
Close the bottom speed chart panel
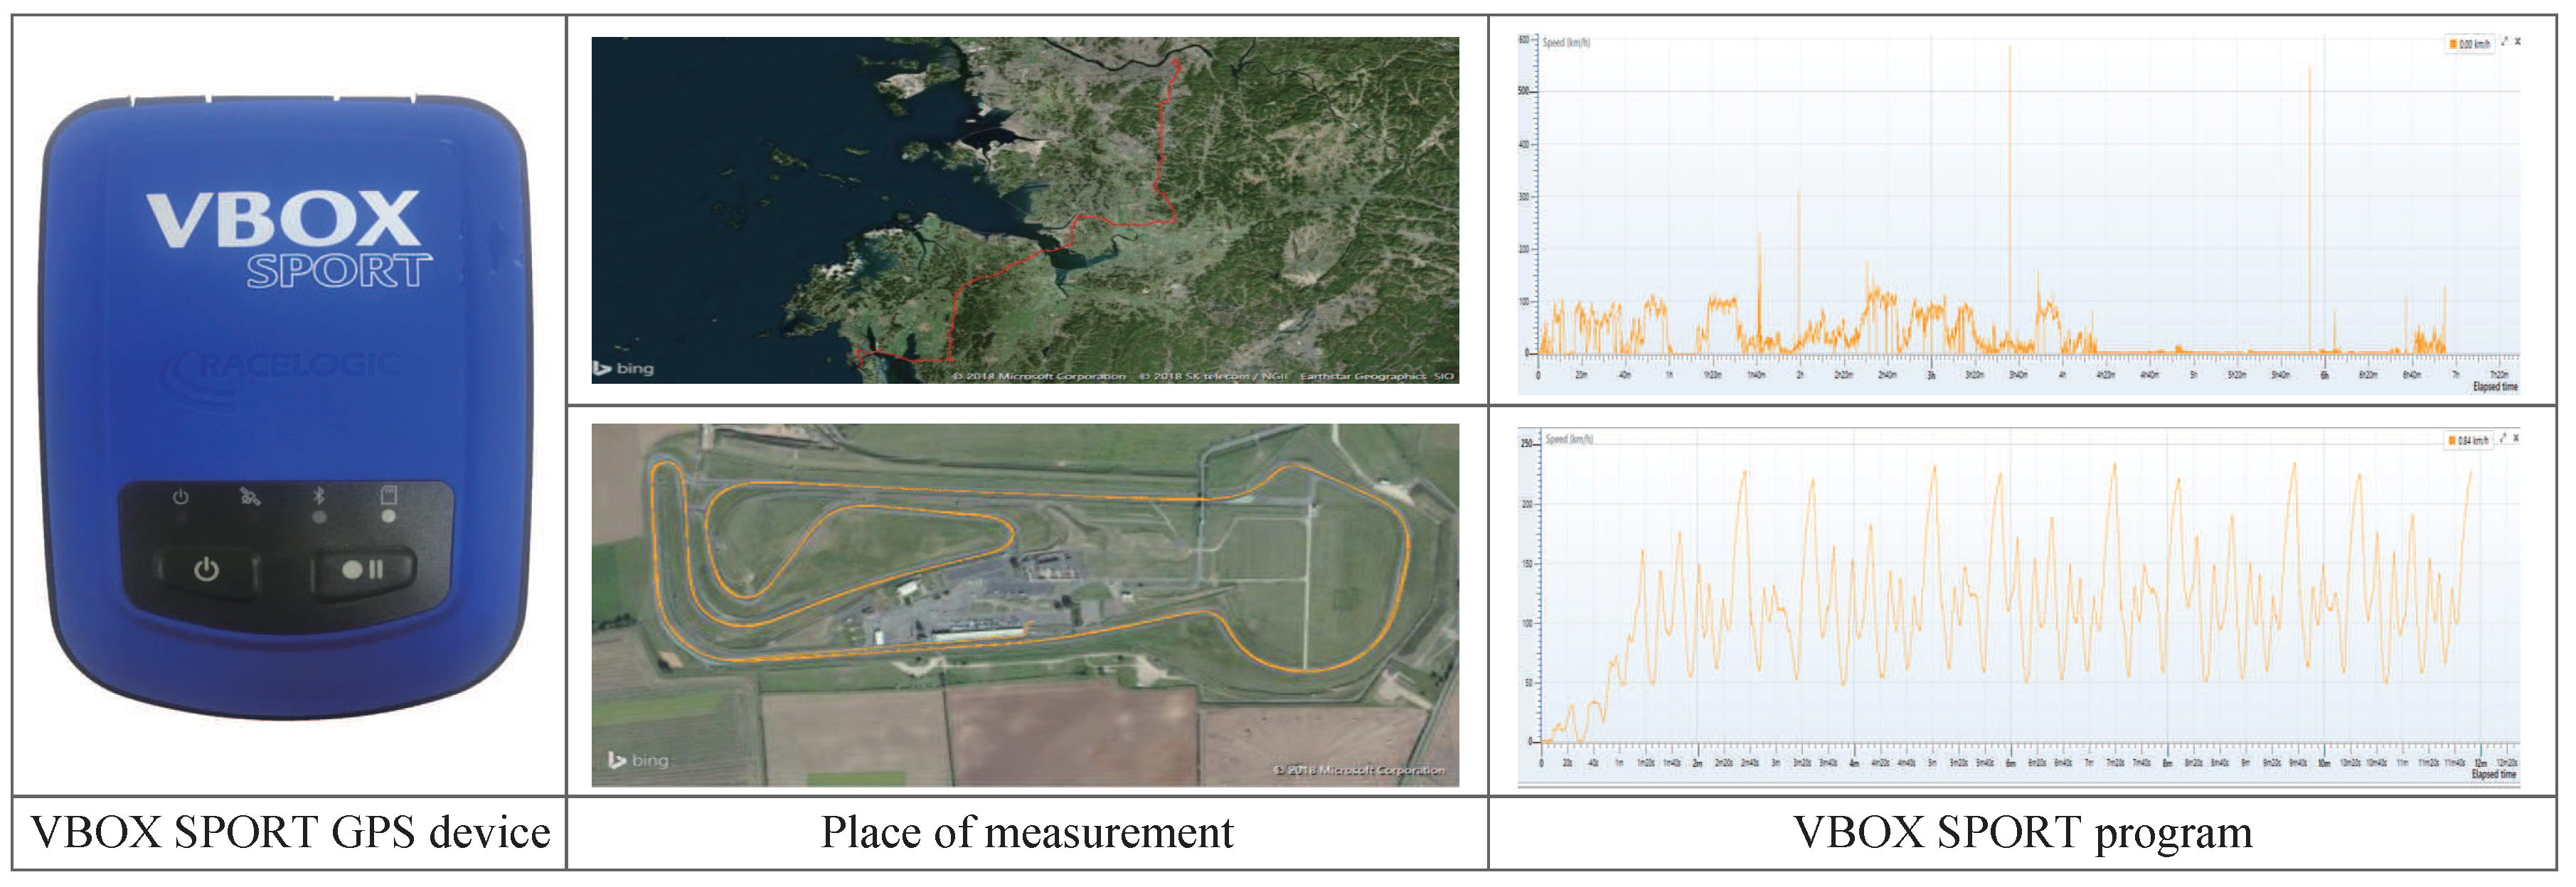coord(2517,439)
